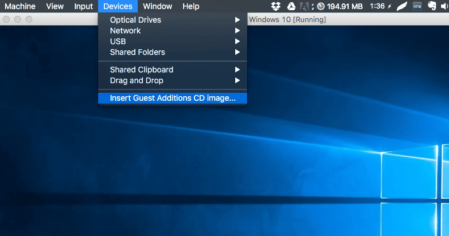Click the yellow minimize window button
The image size is (449, 236).
tap(18, 19)
